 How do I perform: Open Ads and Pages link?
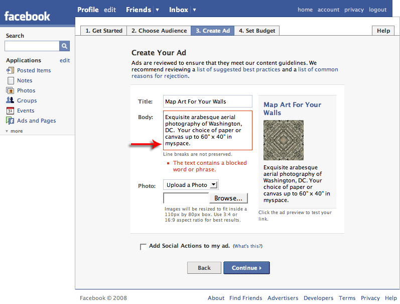pyautogui.click(x=36, y=121)
